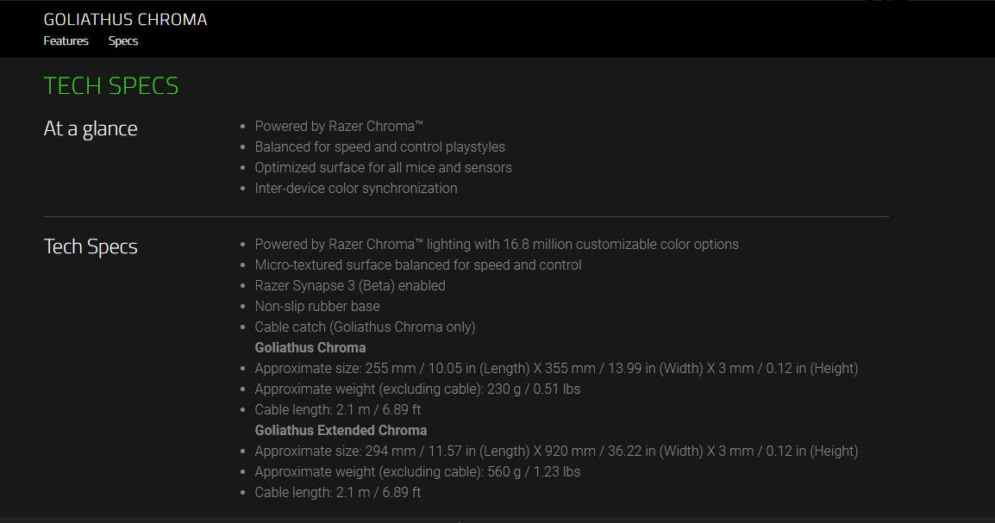Click the 16.8 million customizable color options line

[496, 244]
